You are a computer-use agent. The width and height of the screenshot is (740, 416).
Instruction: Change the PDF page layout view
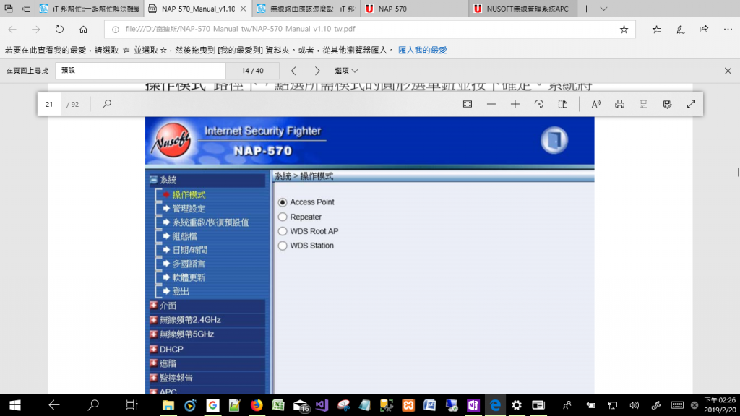[562, 104]
